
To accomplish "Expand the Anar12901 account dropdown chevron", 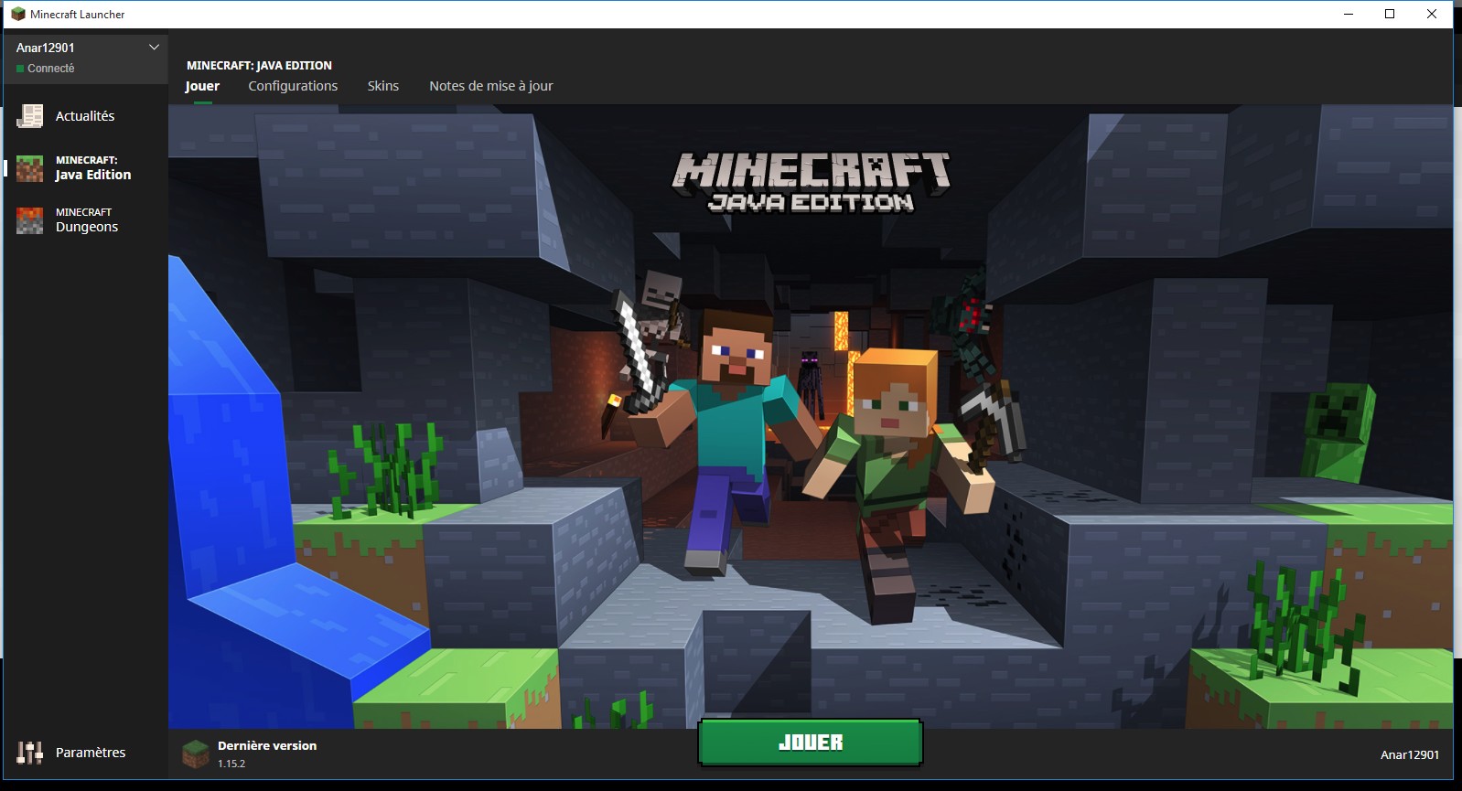I will tap(154, 48).
